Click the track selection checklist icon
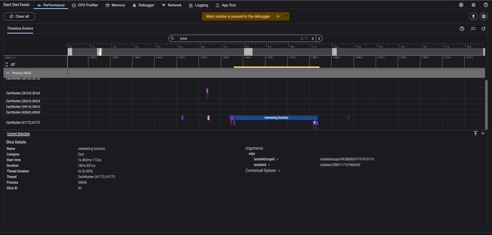 coord(473,29)
